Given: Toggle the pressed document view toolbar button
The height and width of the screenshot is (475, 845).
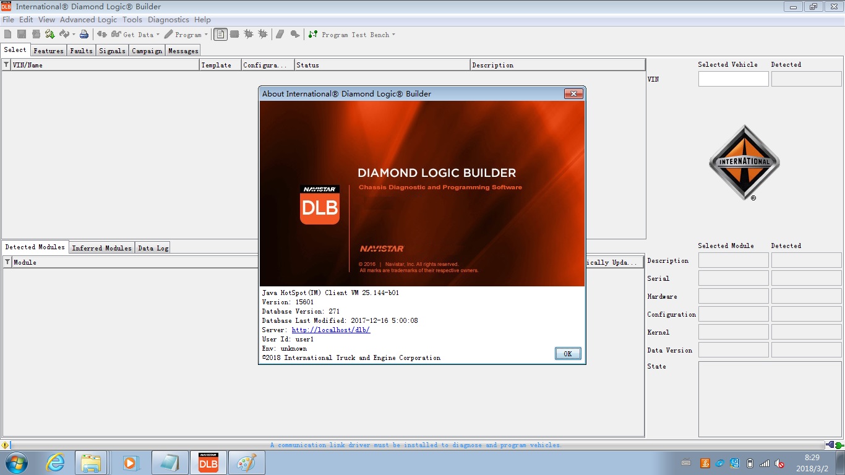Looking at the screenshot, I should click(220, 35).
